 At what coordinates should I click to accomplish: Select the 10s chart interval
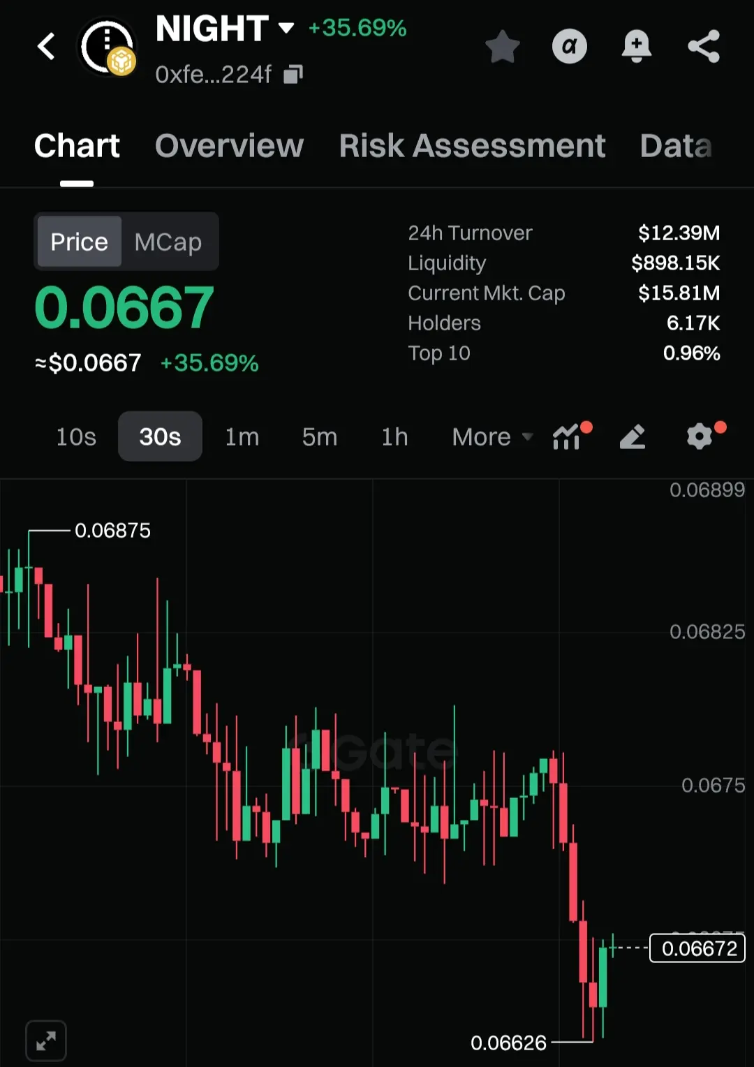(x=76, y=436)
